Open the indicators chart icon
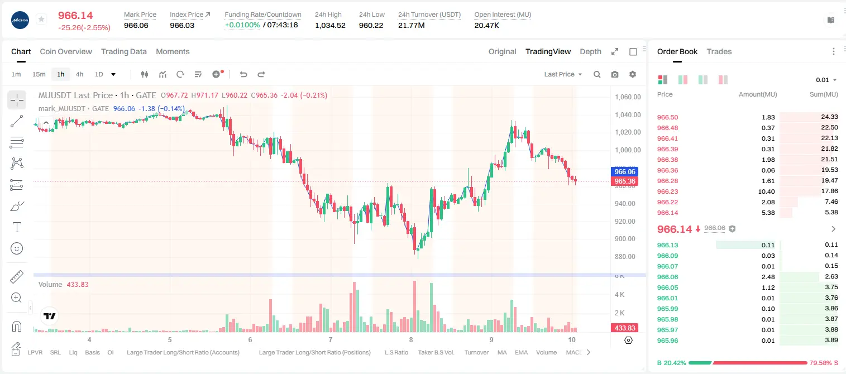Image resolution: width=846 pixels, height=374 pixels. click(163, 74)
